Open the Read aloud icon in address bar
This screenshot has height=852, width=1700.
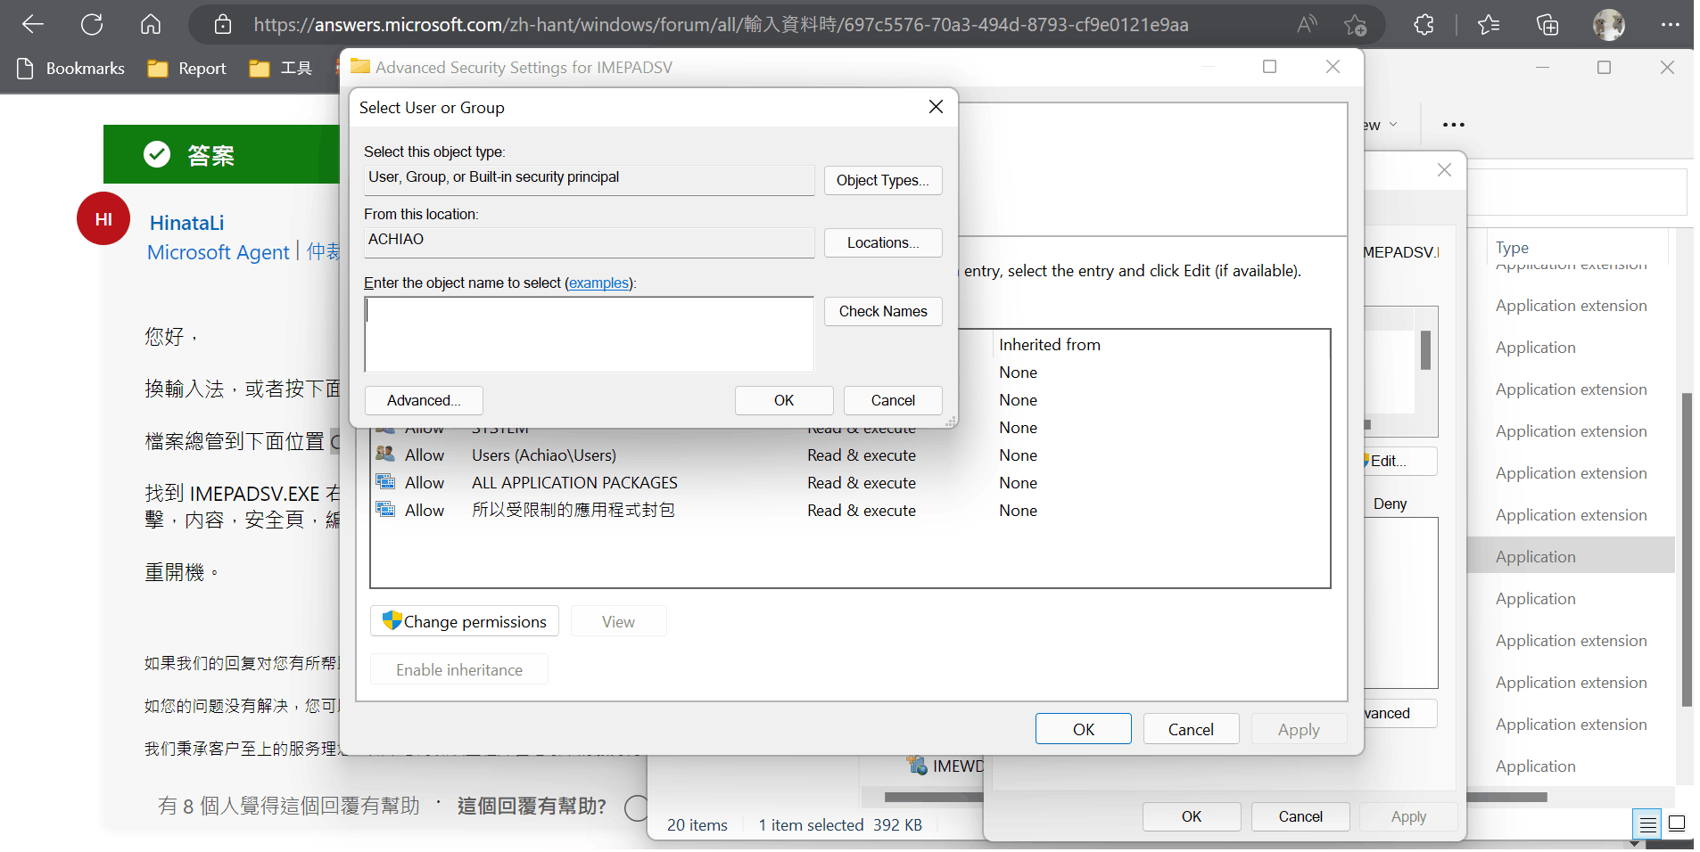pos(1307,24)
